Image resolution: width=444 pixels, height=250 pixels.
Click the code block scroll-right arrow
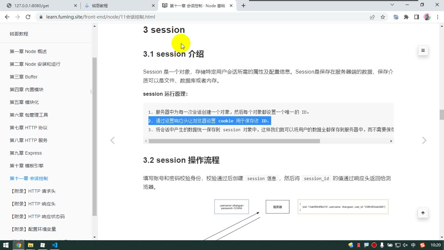tap(391, 141)
